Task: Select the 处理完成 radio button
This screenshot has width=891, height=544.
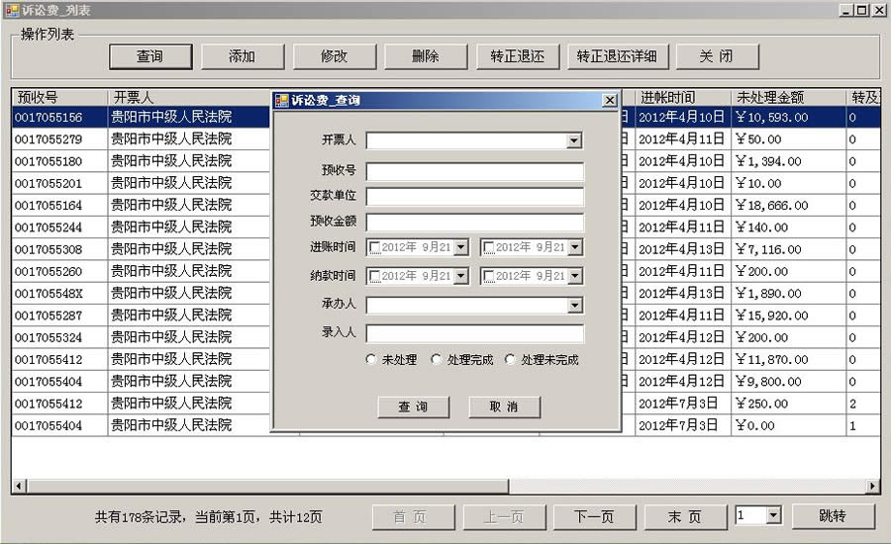Action: coord(436,359)
